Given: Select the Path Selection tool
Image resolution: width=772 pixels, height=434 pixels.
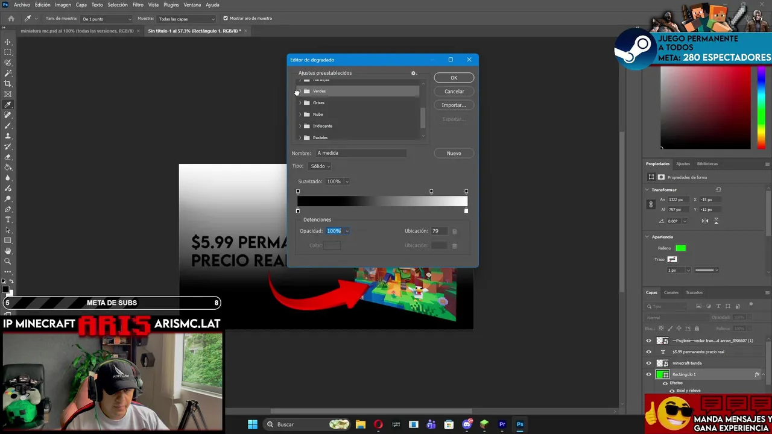Looking at the screenshot, I should point(8,230).
